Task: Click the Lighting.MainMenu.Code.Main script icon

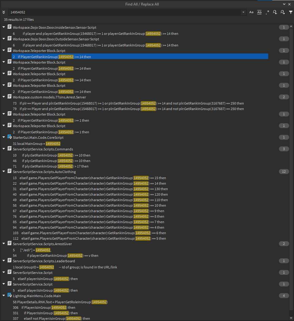Action: click(x=10, y=296)
